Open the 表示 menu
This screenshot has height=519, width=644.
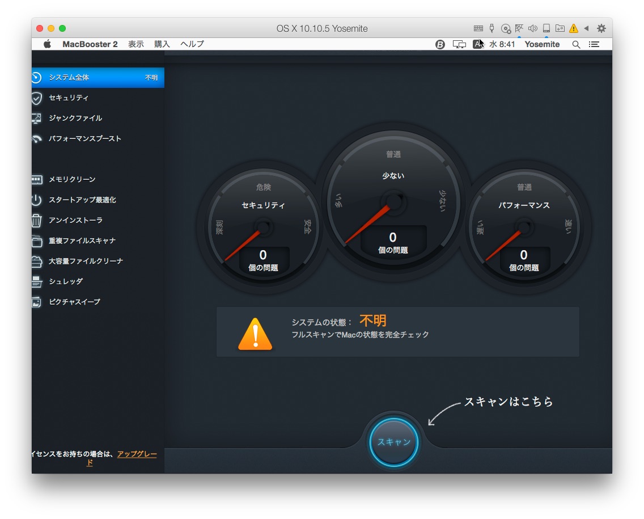click(136, 44)
